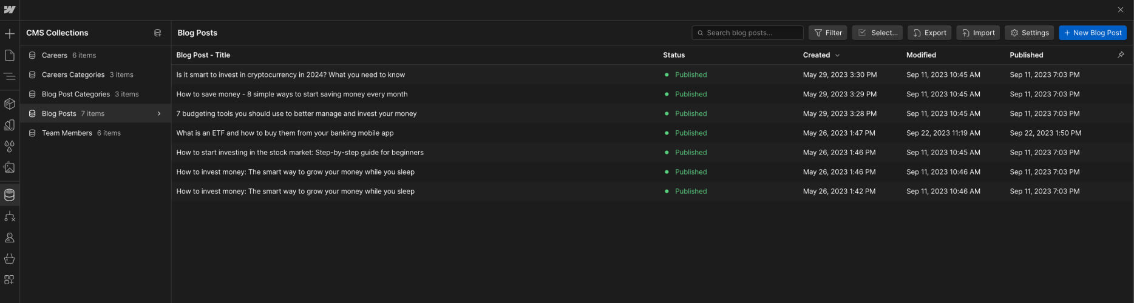Click the CMS Collections panel title
Viewport: 1134px width, 303px height.
57,33
